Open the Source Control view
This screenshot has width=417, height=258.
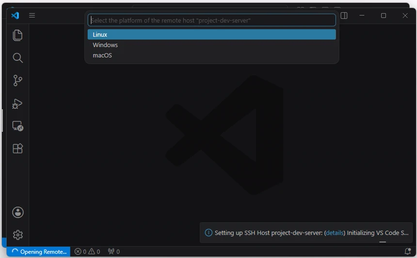17,81
